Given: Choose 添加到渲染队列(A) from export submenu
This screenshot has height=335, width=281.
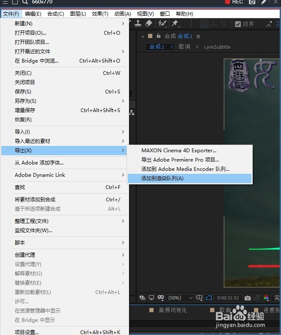Looking at the screenshot, I should point(189,178).
